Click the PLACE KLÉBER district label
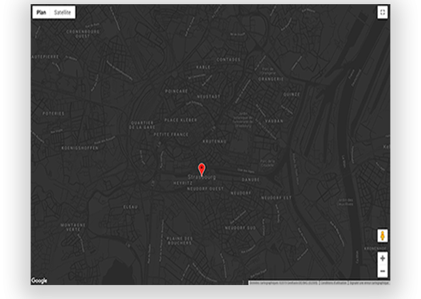 tap(181, 120)
